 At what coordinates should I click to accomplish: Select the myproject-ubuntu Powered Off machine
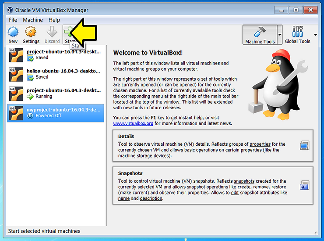pos(56,113)
